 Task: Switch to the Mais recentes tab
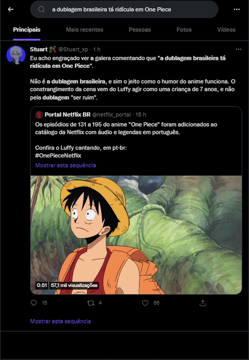pos(85,30)
